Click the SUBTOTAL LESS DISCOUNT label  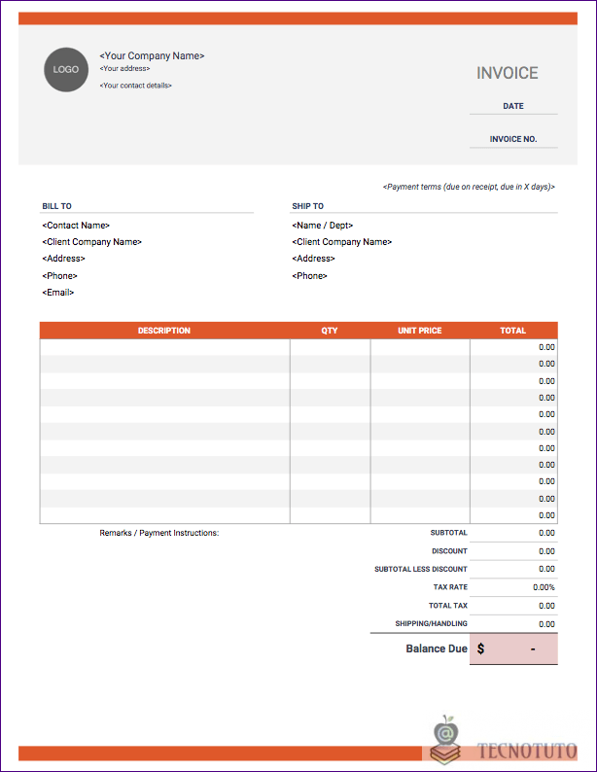coord(421,569)
